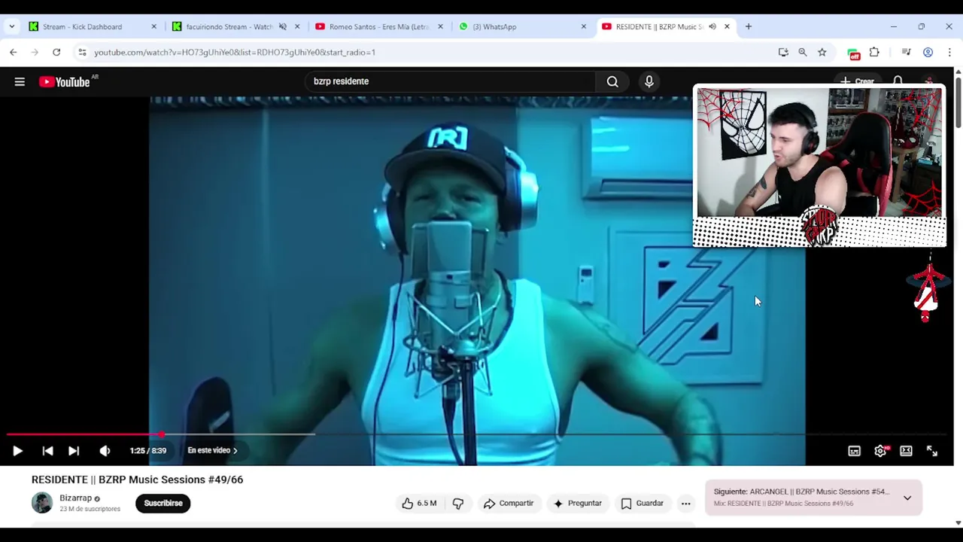Close the Romeo Santos tab
Viewport: 963px width, 542px height.
440,26
